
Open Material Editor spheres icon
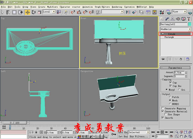(x=162, y=12)
